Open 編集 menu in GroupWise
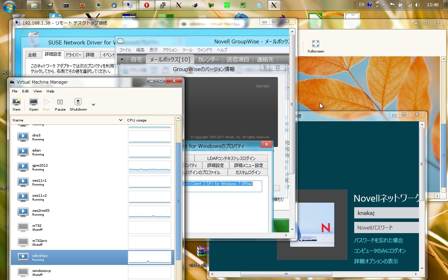 pyautogui.click(x=140, y=50)
